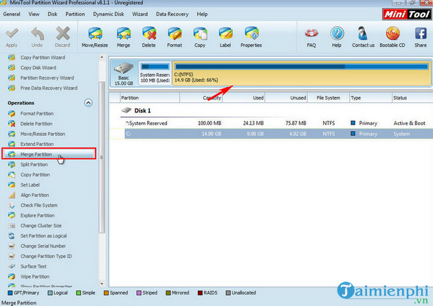Viewport: 433px width, 306px height.
Task: Collapse the Operations section chevron
Action: click(x=88, y=103)
